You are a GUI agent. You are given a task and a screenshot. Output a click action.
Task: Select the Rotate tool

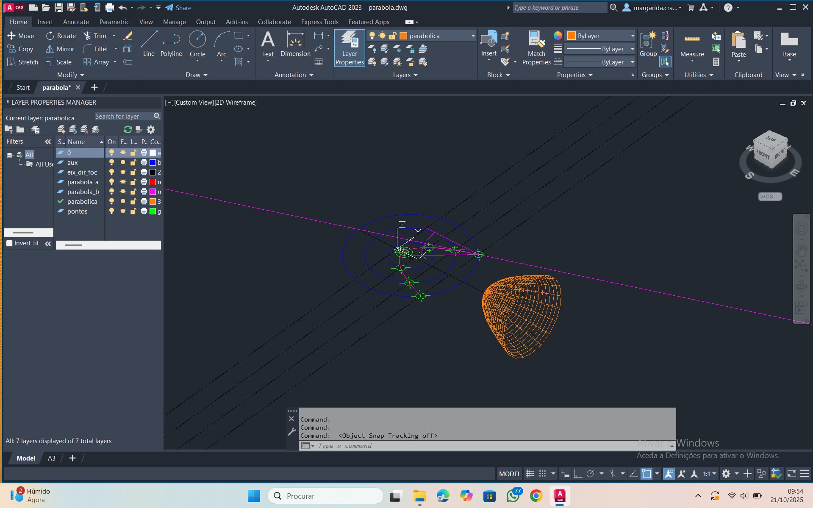click(61, 36)
